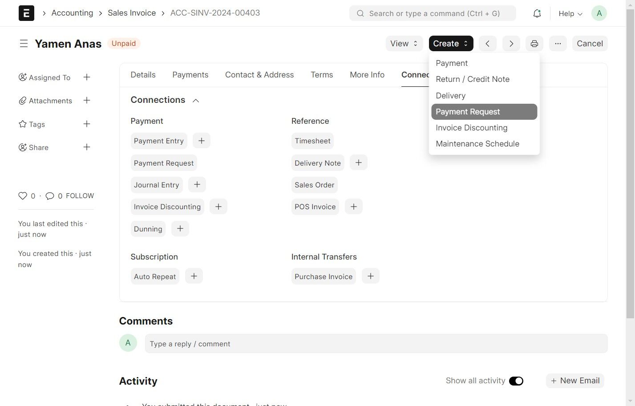Click the page vertical scrollbar

630,165
